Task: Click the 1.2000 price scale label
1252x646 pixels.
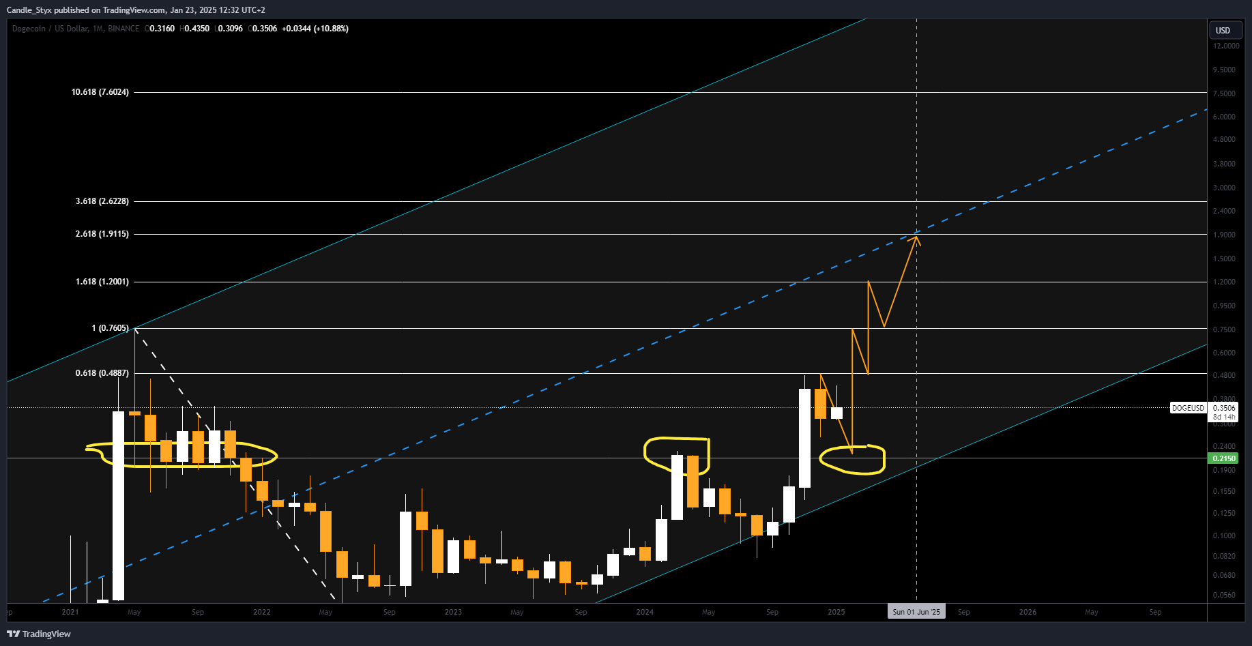Action: 1224,282
